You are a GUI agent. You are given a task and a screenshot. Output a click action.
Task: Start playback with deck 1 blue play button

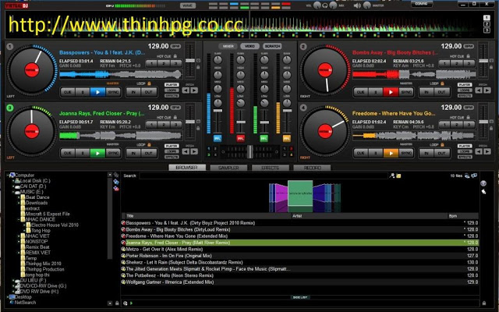(x=97, y=92)
